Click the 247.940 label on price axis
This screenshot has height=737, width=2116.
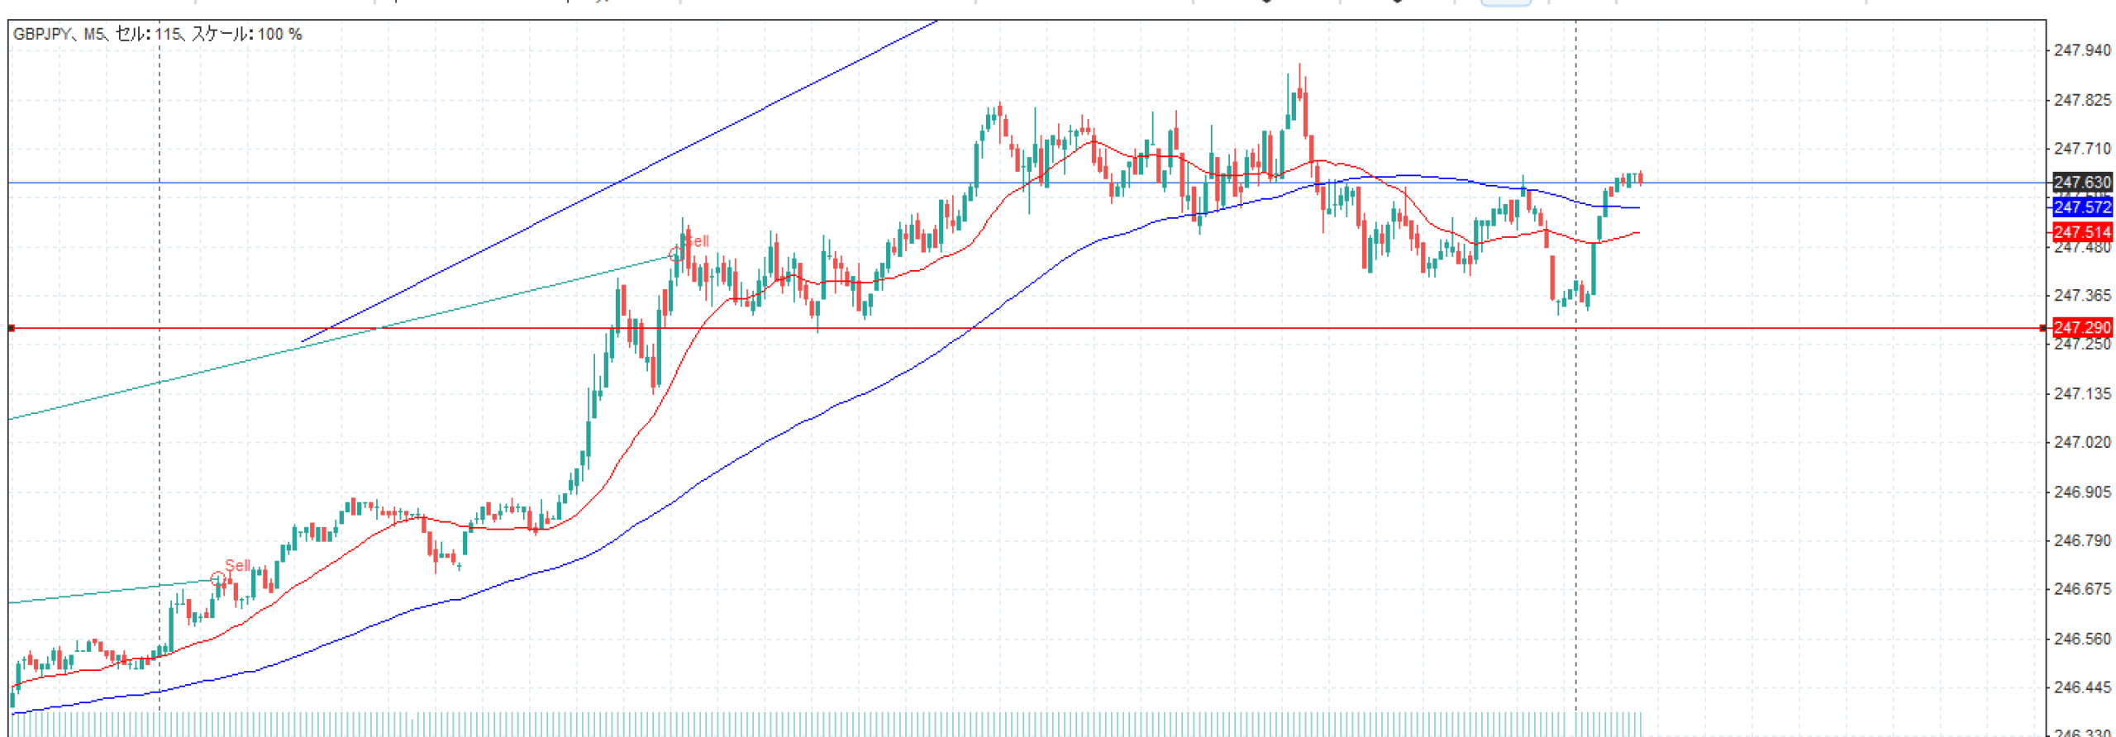pyautogui.click(x=2081, y=50)
